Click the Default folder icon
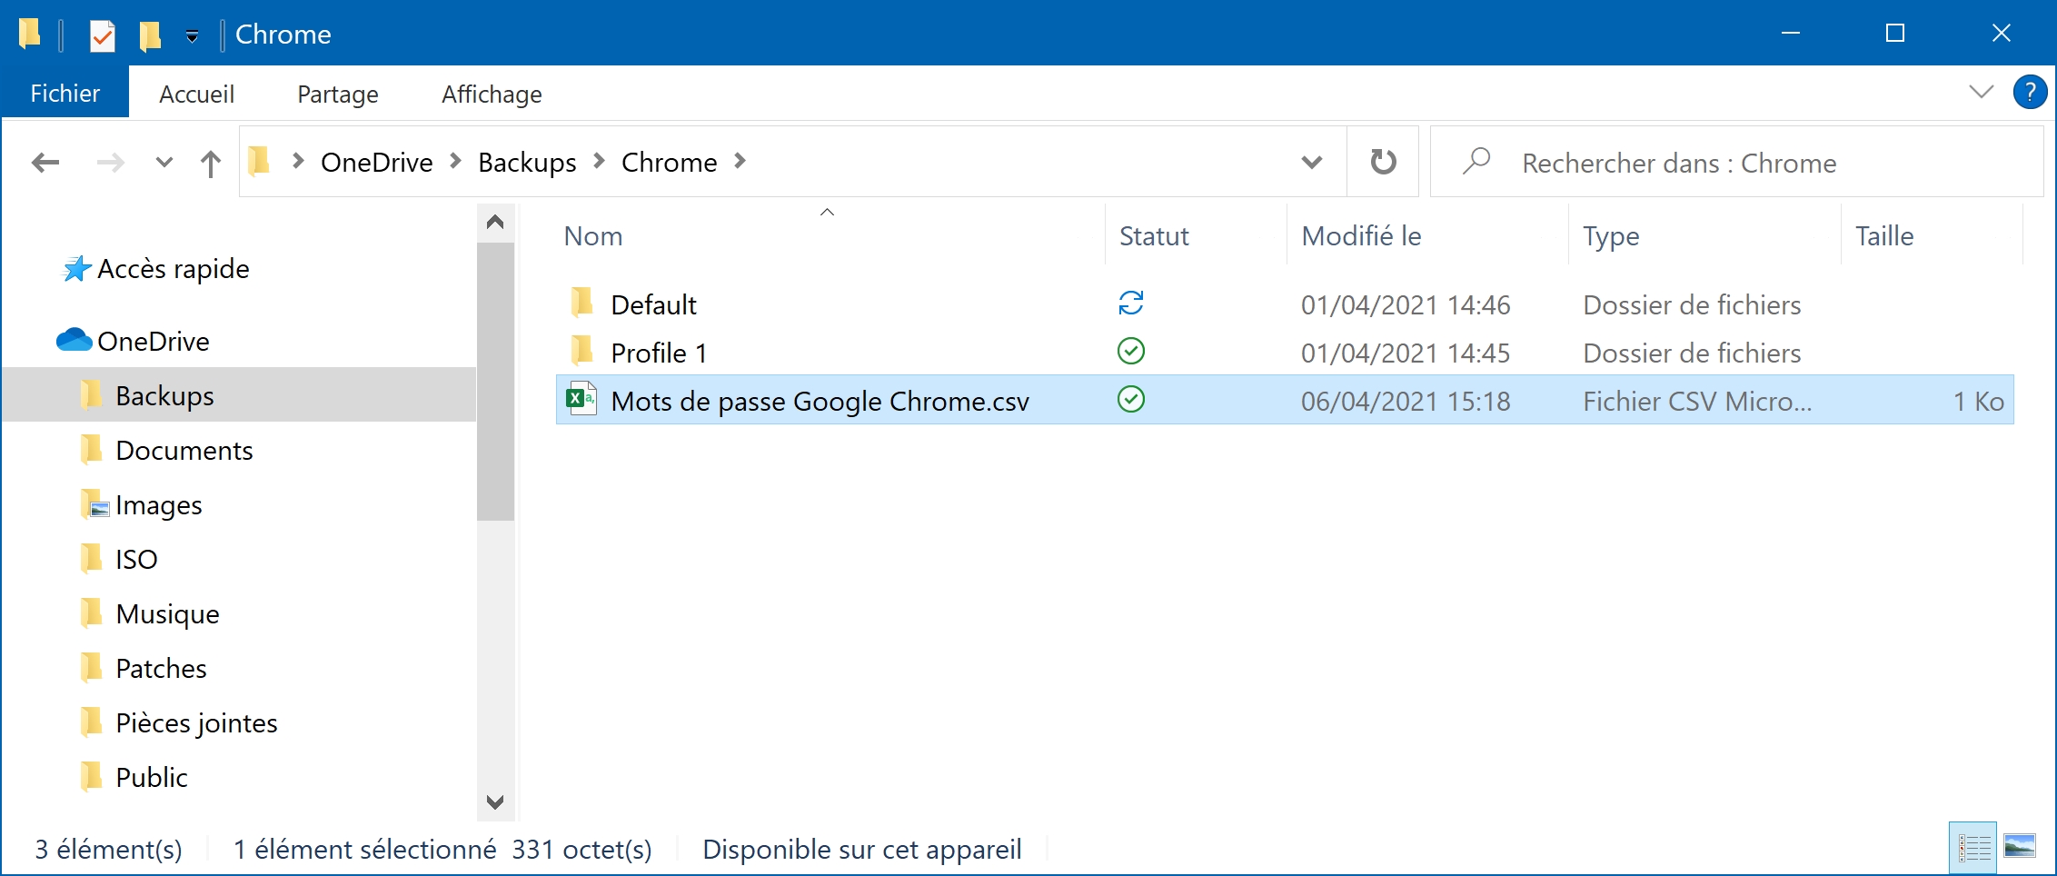The width and height of the screenshot is (2057, 876). pyautogui.click(x=581, y=303)
